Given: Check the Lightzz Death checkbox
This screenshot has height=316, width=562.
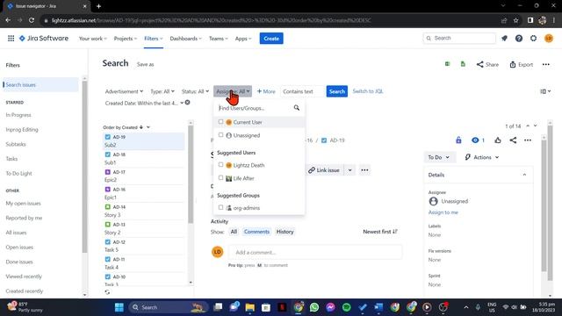Looking at the screenshot, I should 220,165.
